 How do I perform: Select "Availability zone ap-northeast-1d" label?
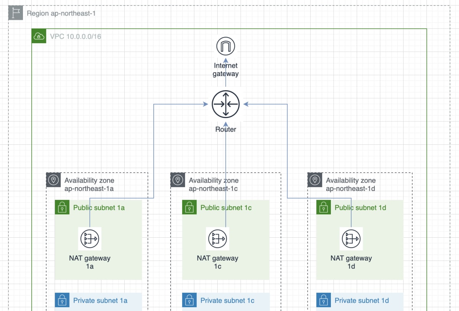(x=351, y=184)
